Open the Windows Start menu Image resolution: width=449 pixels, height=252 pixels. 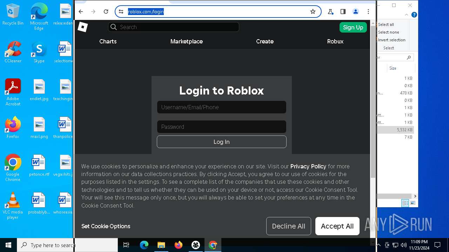click(8, 245)
